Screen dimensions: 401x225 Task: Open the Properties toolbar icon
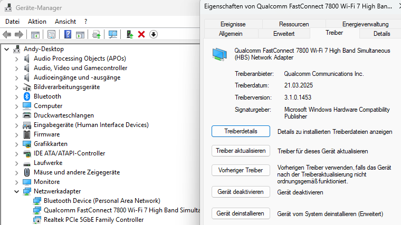(x=51, y=34)
